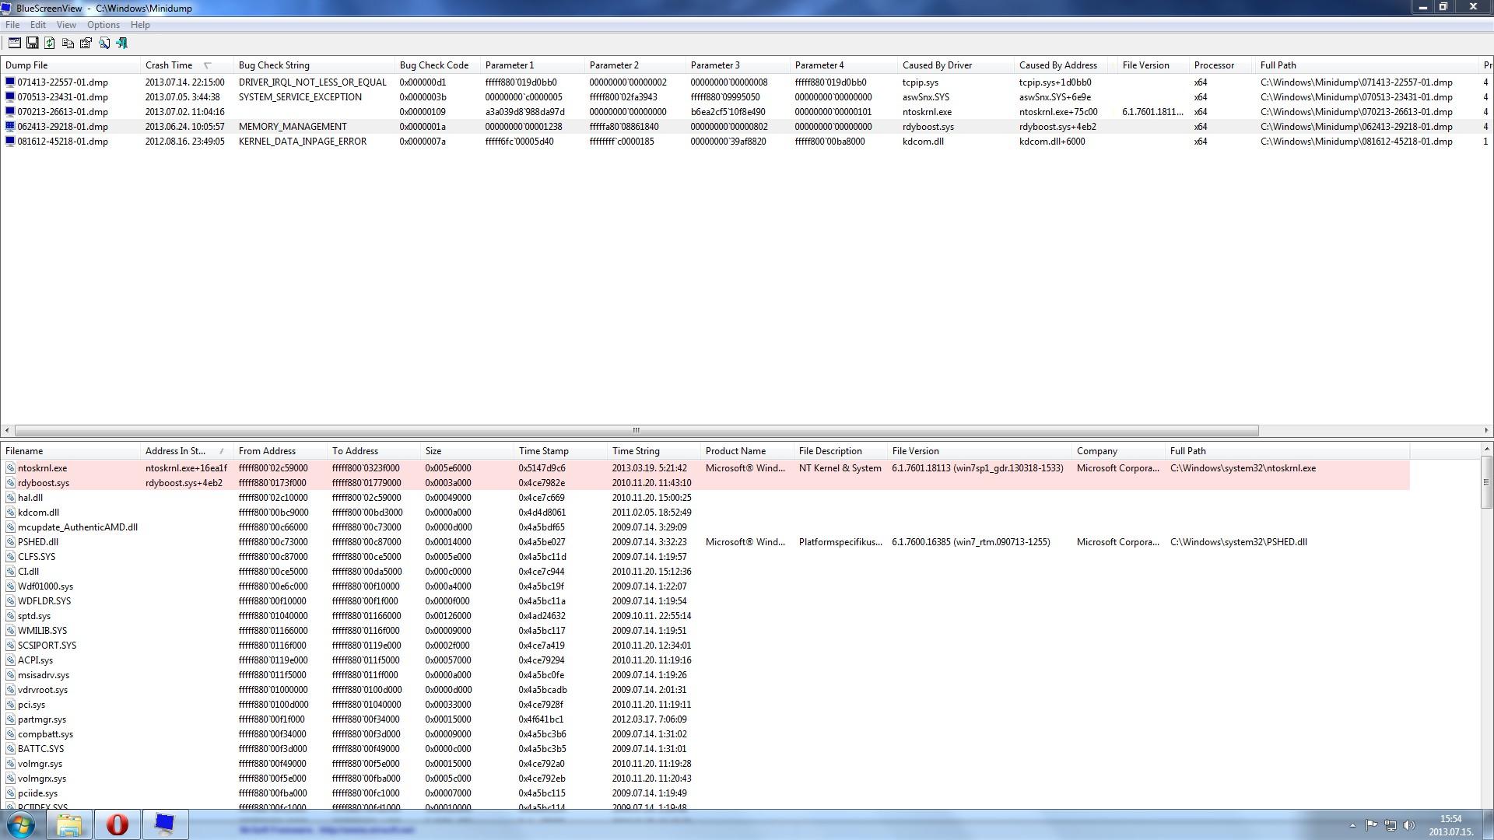Click the upper pane horizontal scrollbar thumb
The width and height of the screenshot is (1494, 840).
[636, 430]
